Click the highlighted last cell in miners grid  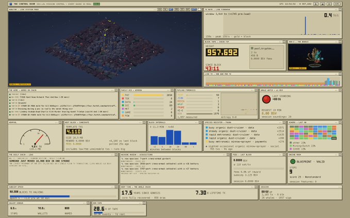point(334,138)
